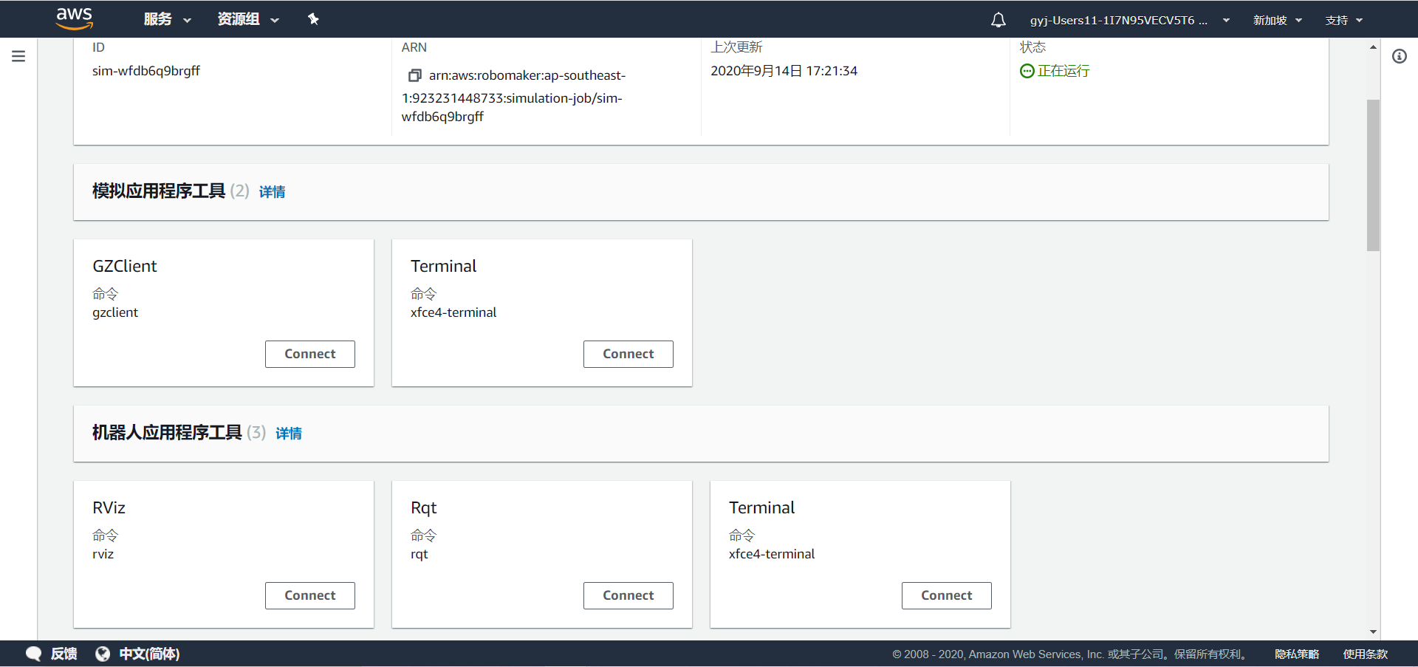Open 使用条款 terms of use link
Viewport: 1418px width, 667px height.
click(x=1366, y=654)
